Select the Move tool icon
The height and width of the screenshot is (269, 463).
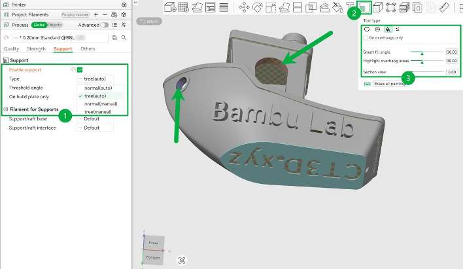244,7
